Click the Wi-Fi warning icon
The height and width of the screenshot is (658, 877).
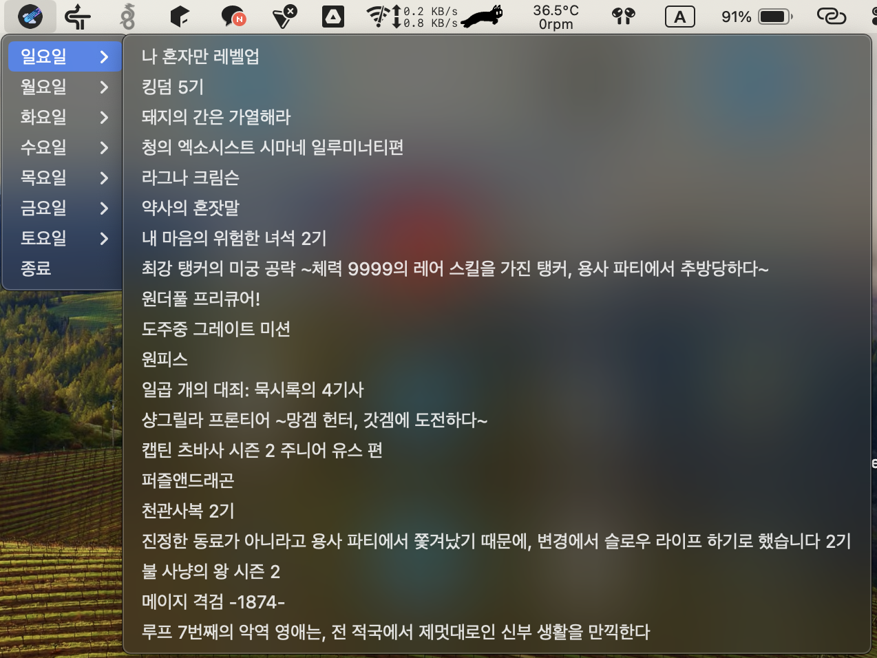point(378,17)
